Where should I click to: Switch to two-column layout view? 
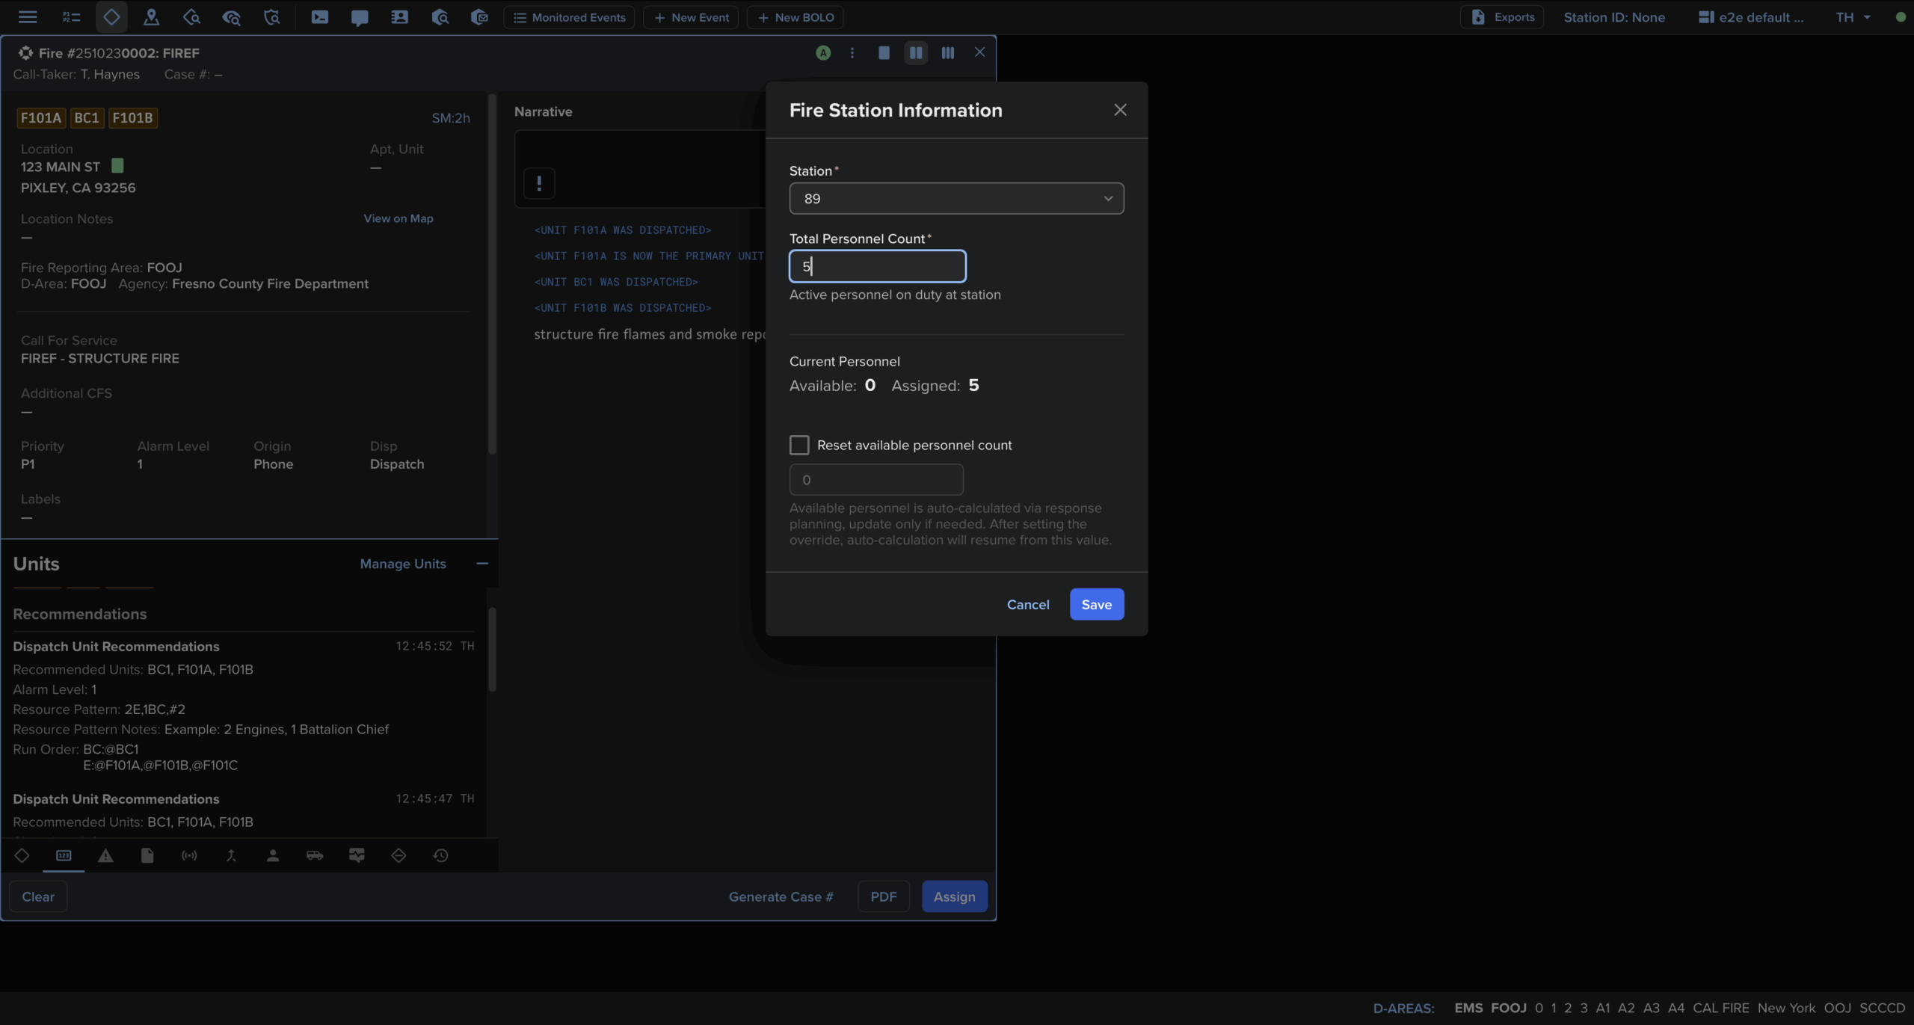tap(916, 53)
